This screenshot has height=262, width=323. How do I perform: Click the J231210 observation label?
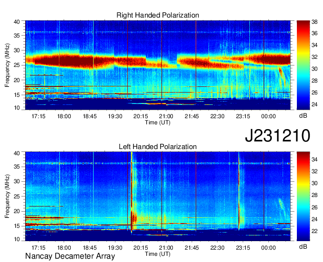pos(277,136)
